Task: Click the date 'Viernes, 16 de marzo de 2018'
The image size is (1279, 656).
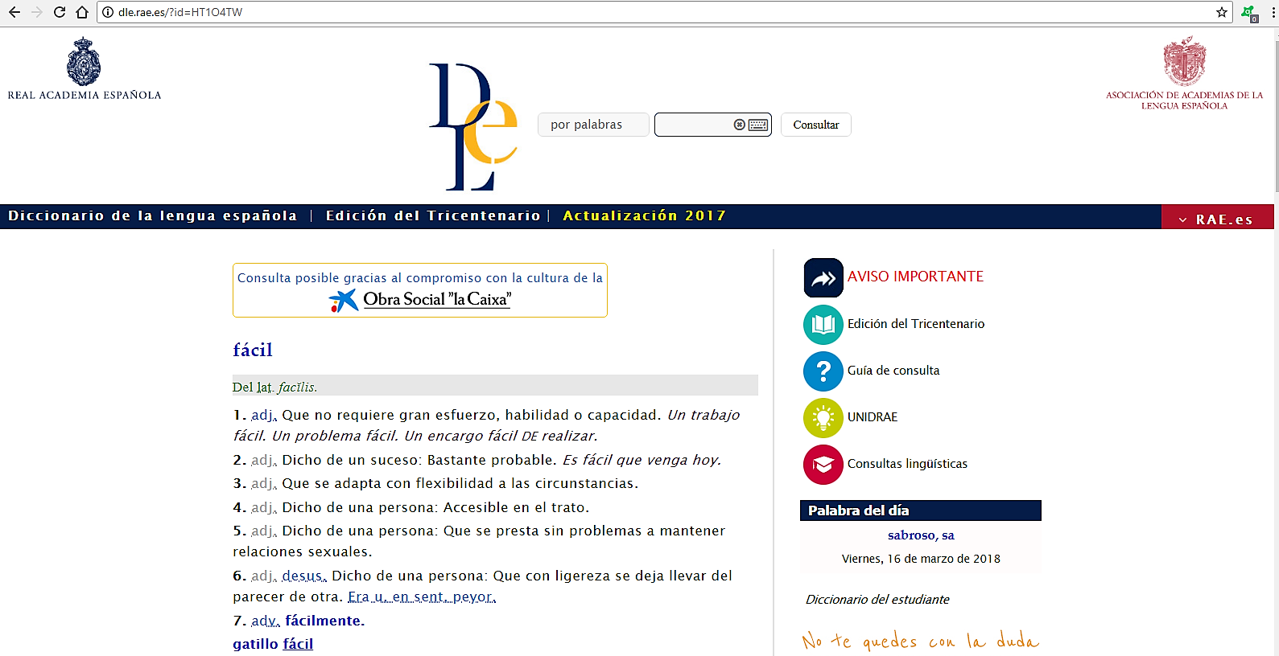Action: coord(921,559)
